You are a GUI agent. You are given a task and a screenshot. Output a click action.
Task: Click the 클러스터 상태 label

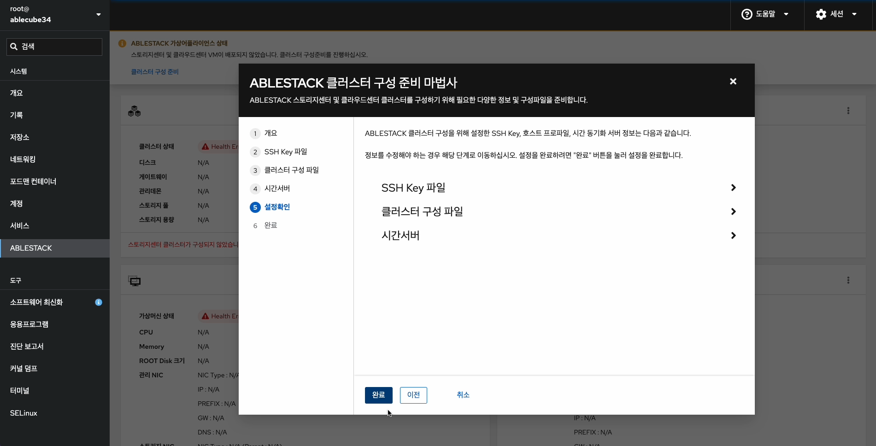(x=157, y=147)
